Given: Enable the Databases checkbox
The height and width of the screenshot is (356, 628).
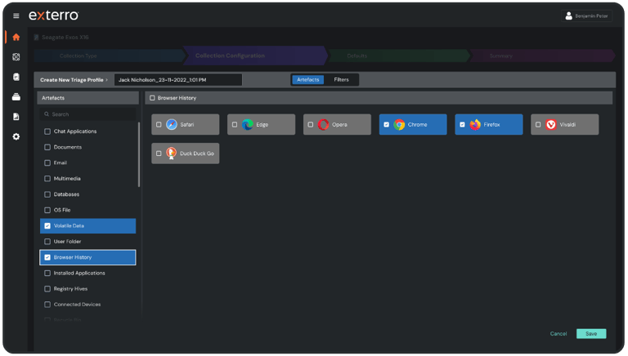Looking at the screenshot, I should point(47,194).
